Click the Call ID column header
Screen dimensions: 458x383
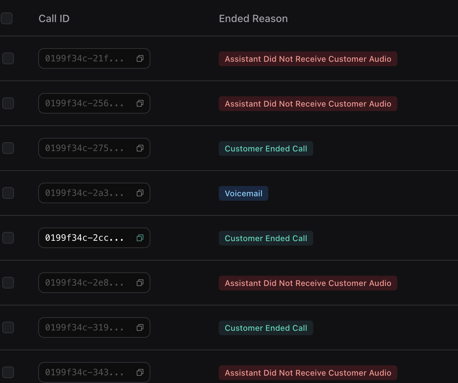coord(54,19)
